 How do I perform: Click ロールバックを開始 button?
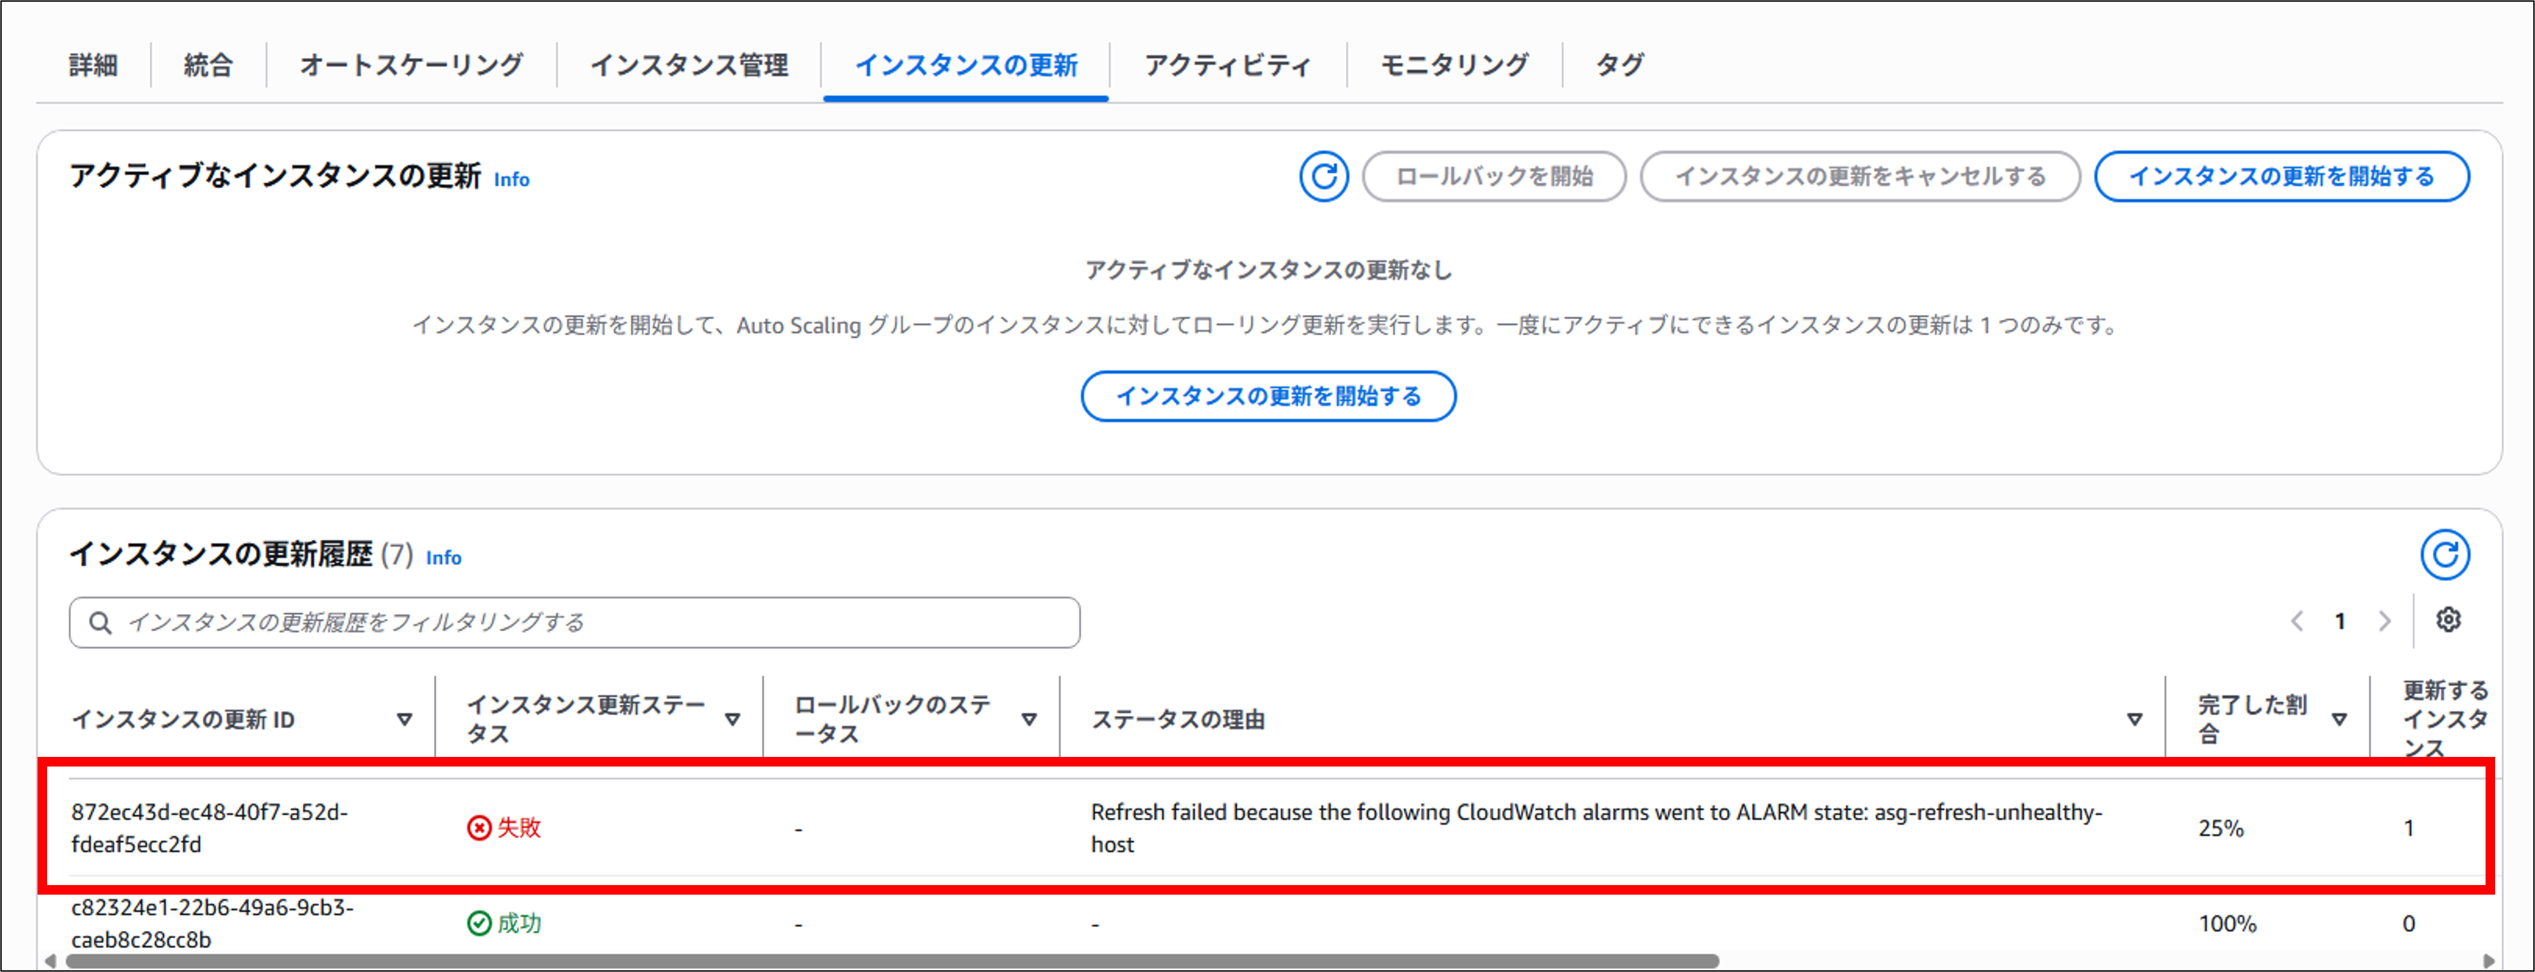pos(1494,176)
